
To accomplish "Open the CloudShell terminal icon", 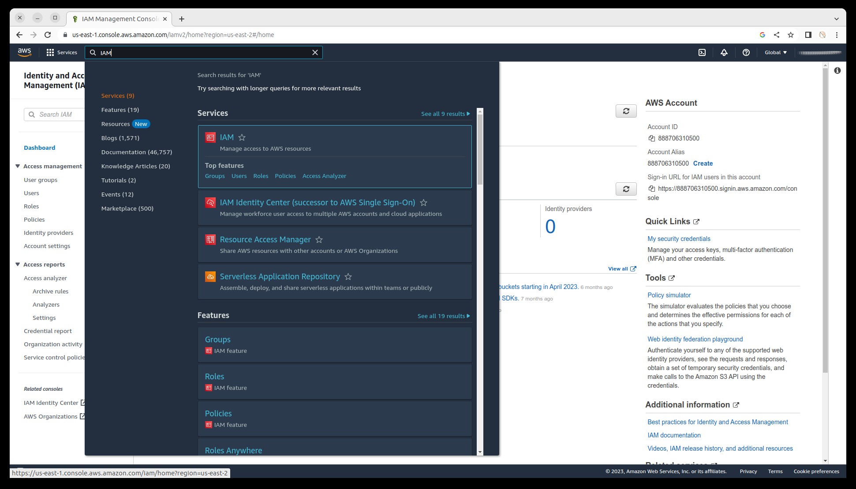I will (702, 52).
